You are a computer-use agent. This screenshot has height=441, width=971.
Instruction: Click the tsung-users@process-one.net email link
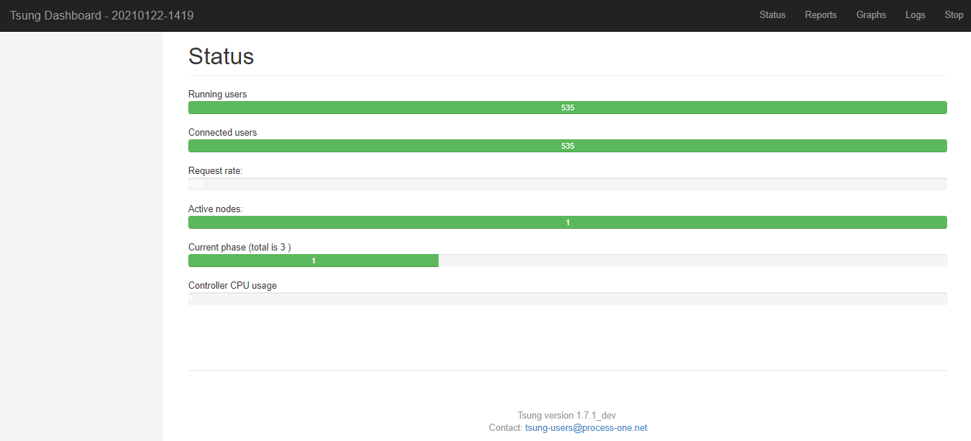[586, 427]
